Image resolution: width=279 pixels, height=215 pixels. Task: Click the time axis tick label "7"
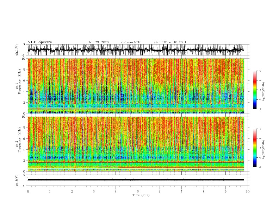pyautogui.click(x=182, y=191)
